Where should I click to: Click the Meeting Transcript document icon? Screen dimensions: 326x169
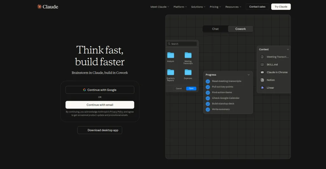click(262, 57)
